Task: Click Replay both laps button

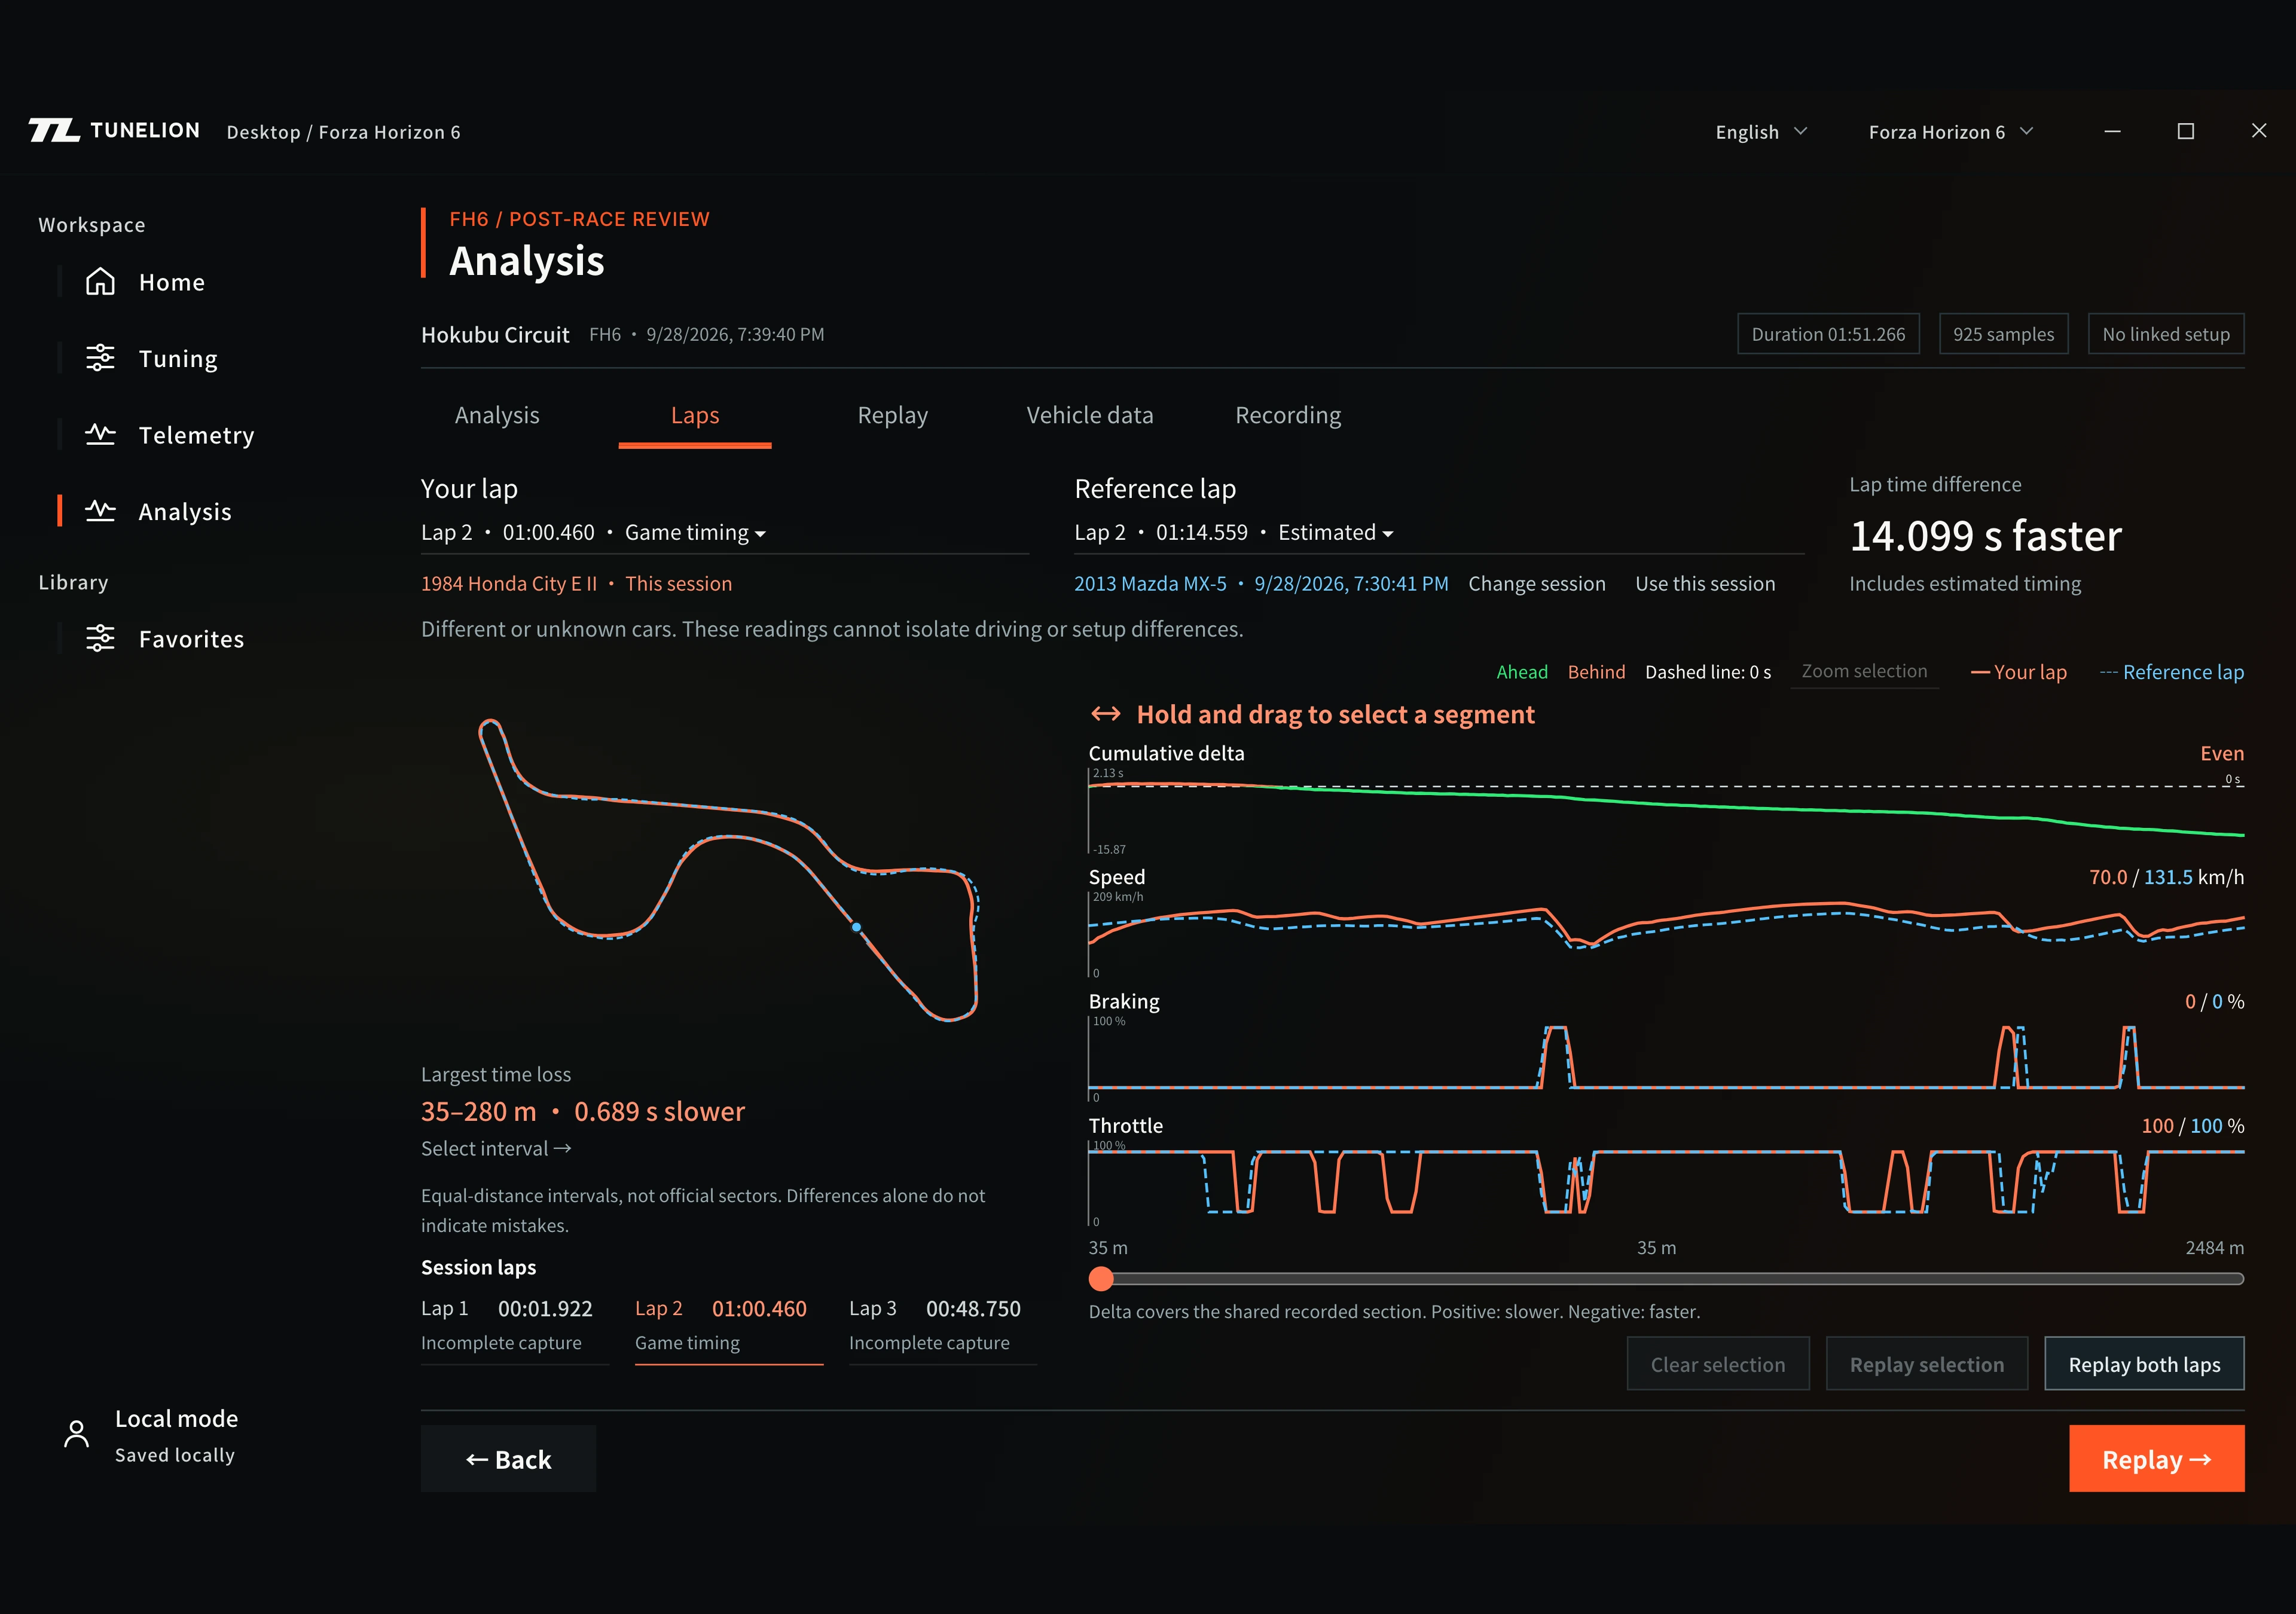Action: pos(2144,1364)
